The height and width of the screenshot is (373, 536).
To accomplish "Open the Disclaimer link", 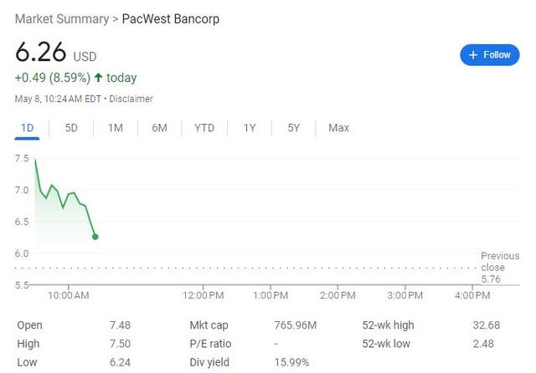I will (x=131, y=99).
